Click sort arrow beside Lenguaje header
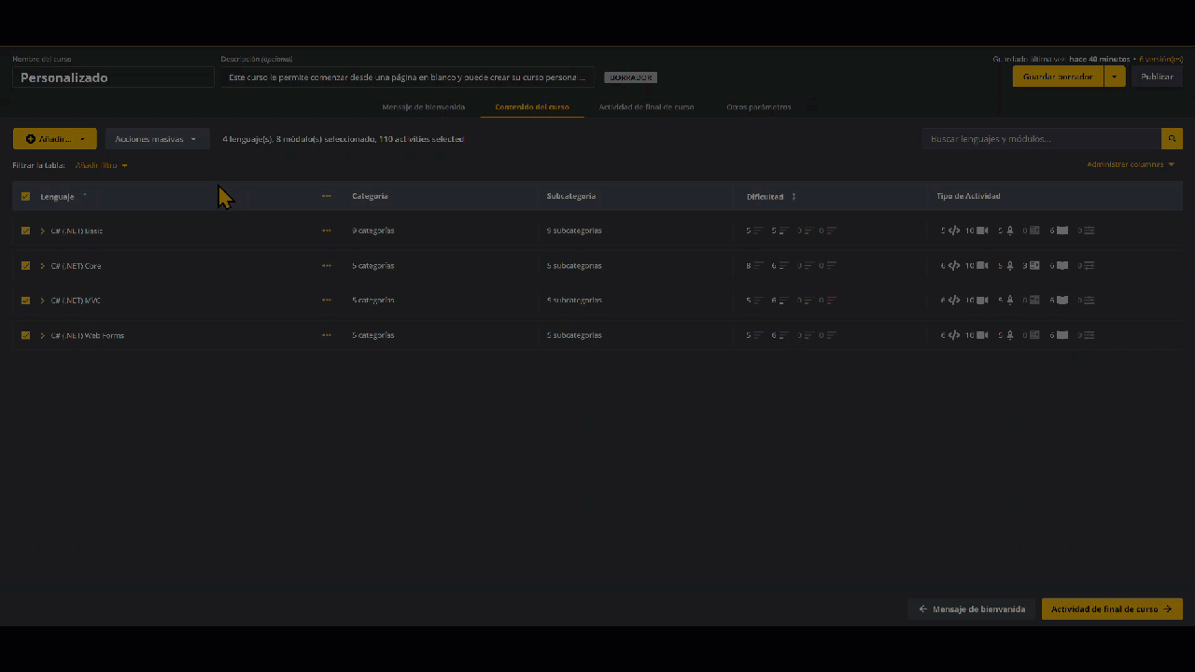This screenshot has height=672, width=1195. coord(85,196)
